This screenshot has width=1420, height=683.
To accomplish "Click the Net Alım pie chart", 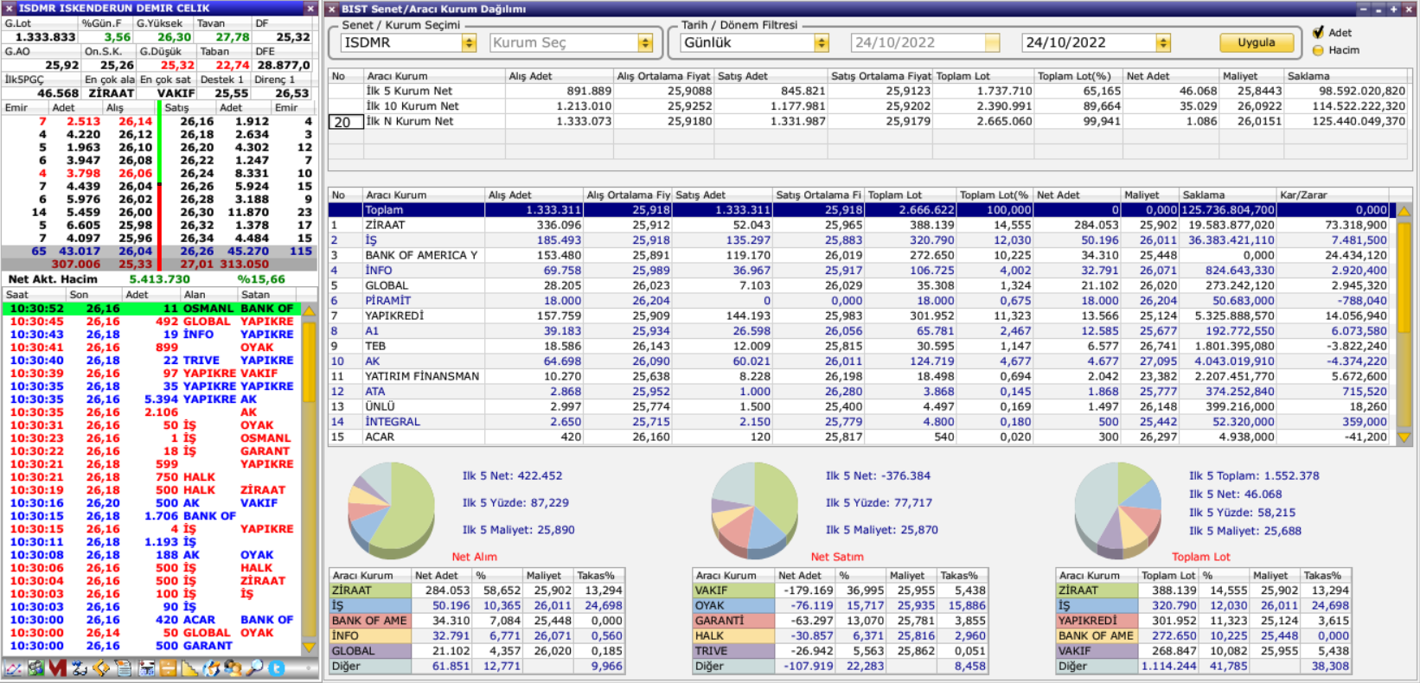I will 391,513.
